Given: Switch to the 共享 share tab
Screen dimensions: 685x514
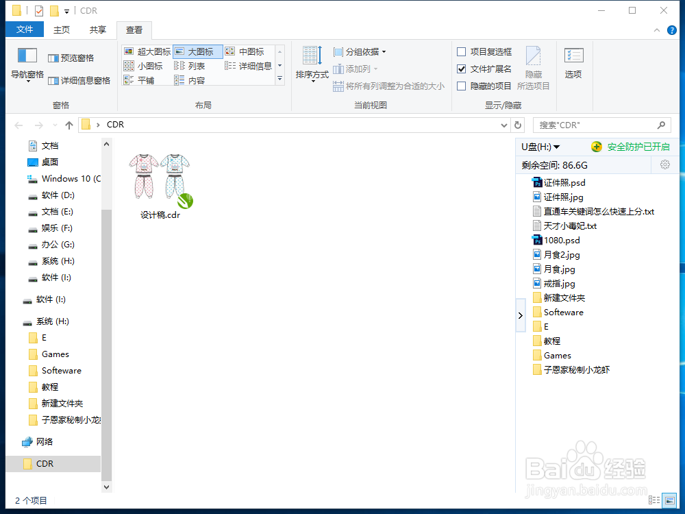Looking at the screenshot, I should 98,29.
